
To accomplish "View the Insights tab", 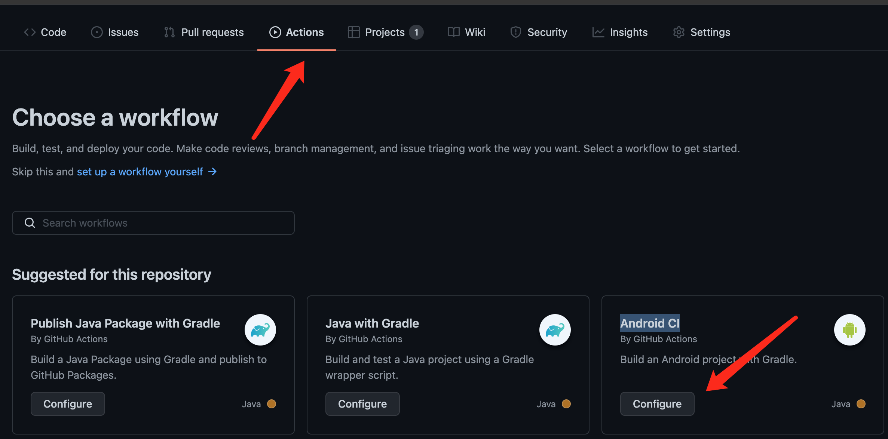I will (620, 32).
